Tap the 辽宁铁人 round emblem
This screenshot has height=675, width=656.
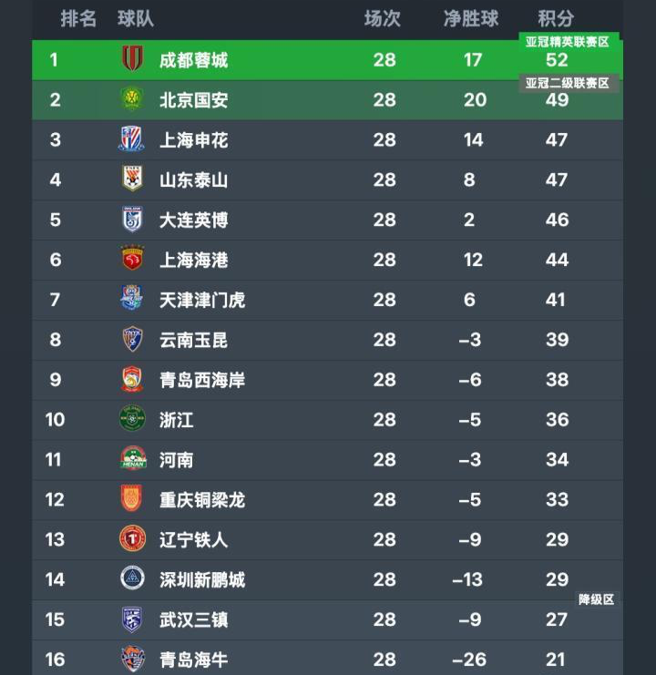coord(132,538)
